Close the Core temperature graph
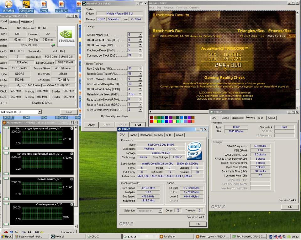 click(x=72, y=204)
